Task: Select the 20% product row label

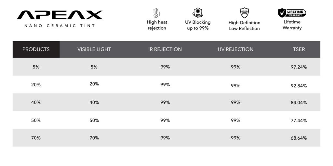Action: pos(36,85)
